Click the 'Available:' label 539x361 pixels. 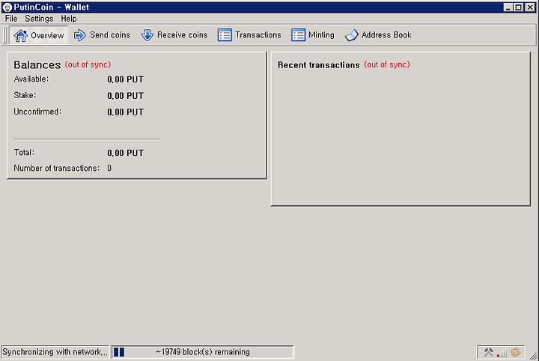click(31, 79)
